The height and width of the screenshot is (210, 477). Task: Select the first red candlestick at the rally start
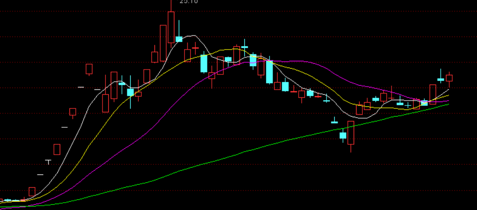tap(32, 192)
